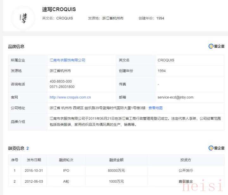
Task: Select the amount 1000万元
Action: coord(116,181)
